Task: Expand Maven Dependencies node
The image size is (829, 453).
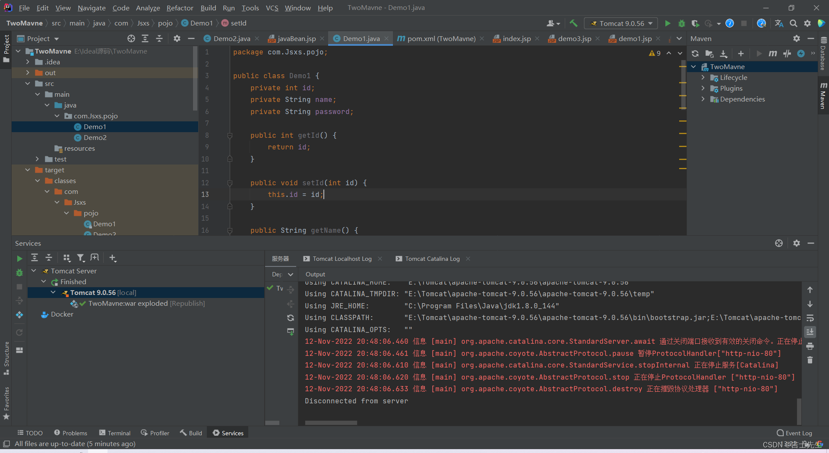Action: [703, 99]
